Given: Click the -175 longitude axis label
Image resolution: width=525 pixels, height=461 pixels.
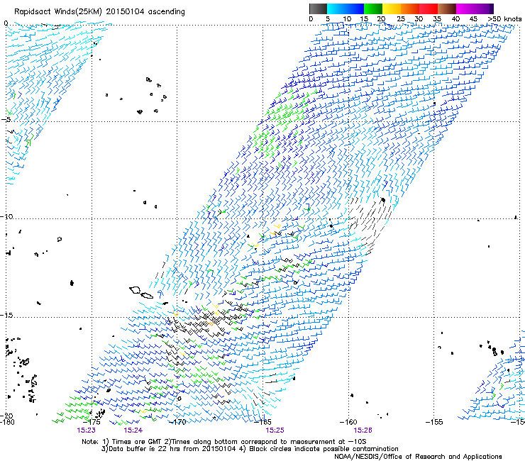Looking at the screenshot, I should click(x=92, y=422).
